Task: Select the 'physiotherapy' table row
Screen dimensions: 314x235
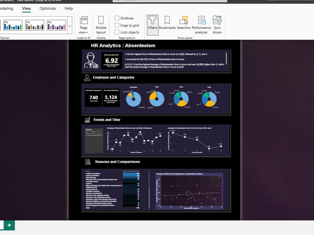Action: point(112,177)
